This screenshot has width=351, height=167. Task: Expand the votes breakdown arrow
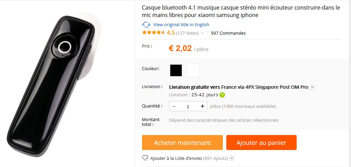click(x=203, y=33)
